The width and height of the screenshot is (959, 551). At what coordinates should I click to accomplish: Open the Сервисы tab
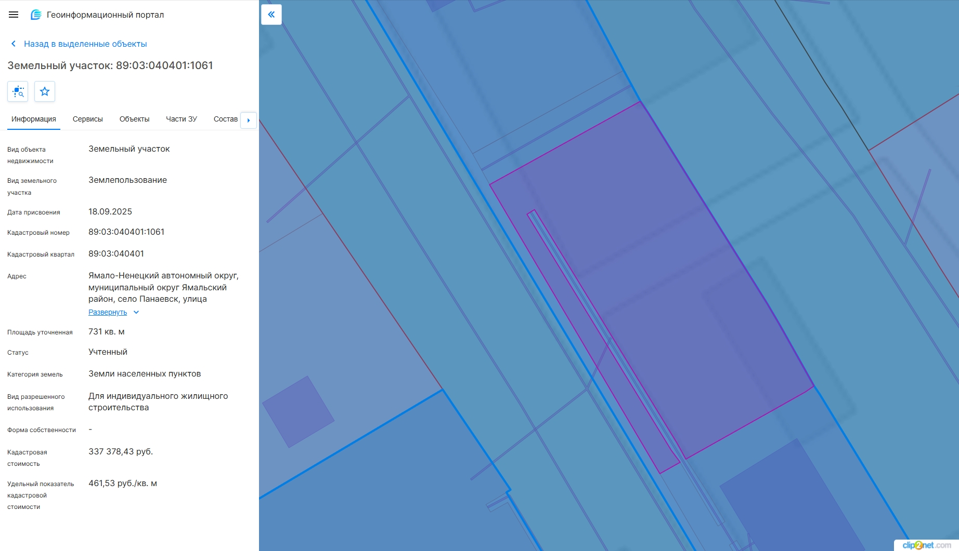pos(88,119)
